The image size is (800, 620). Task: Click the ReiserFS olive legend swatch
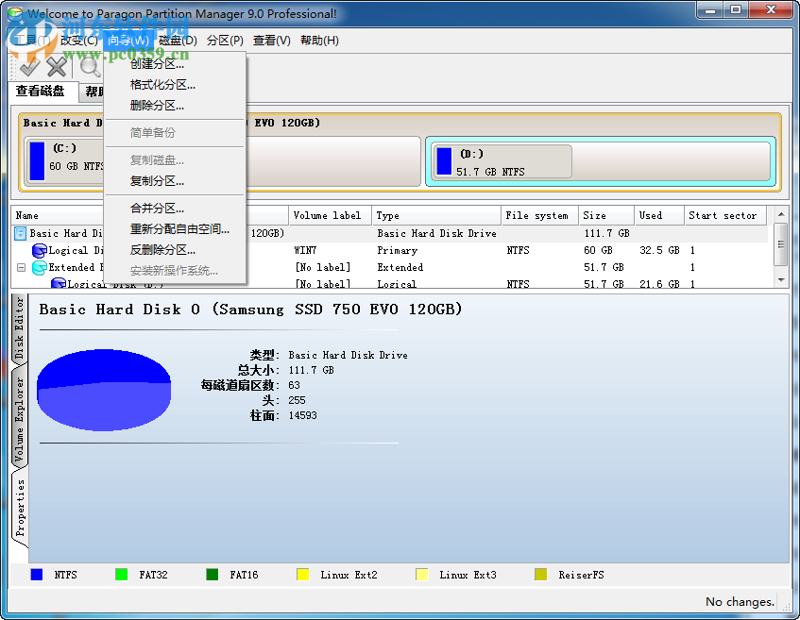click(x=541, y=575)
